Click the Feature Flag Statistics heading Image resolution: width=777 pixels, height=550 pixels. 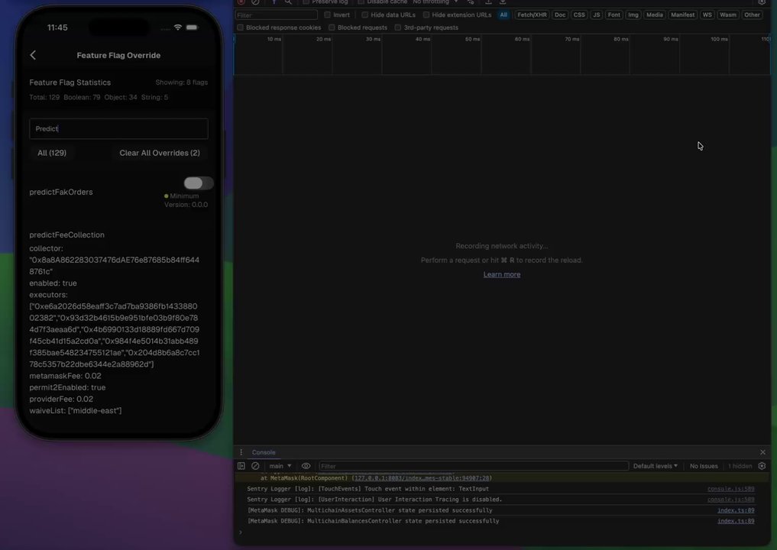(70, 82)
